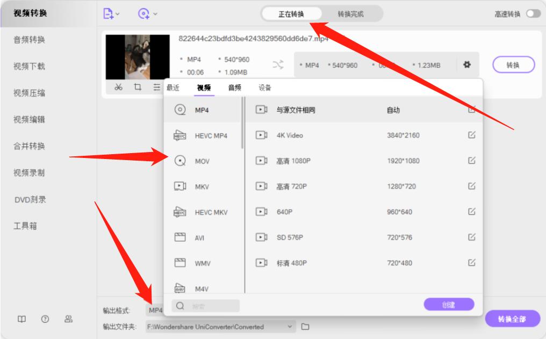Open 视频录制 in the sidebar
The width and height of the screenshot is (546, 339).
click(29, 172)
